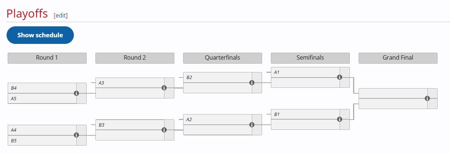Show match details for B2 quarterfinal

(252, 83)
